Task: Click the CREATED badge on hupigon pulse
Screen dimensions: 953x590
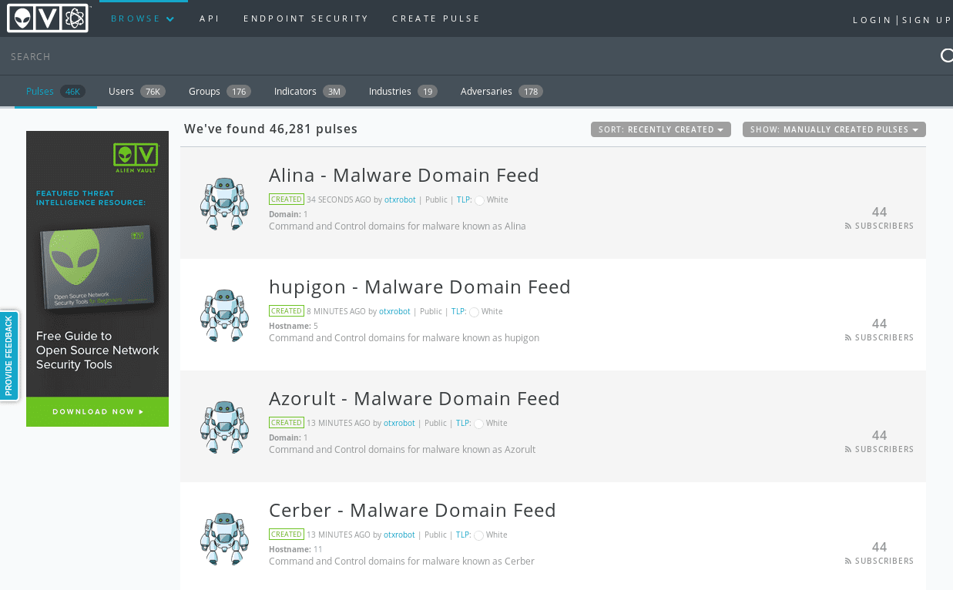Action: coord(287,311)
